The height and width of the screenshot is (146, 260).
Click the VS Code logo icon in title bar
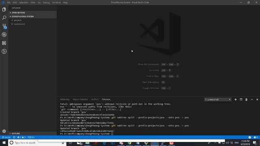click(x=3, y=2)
